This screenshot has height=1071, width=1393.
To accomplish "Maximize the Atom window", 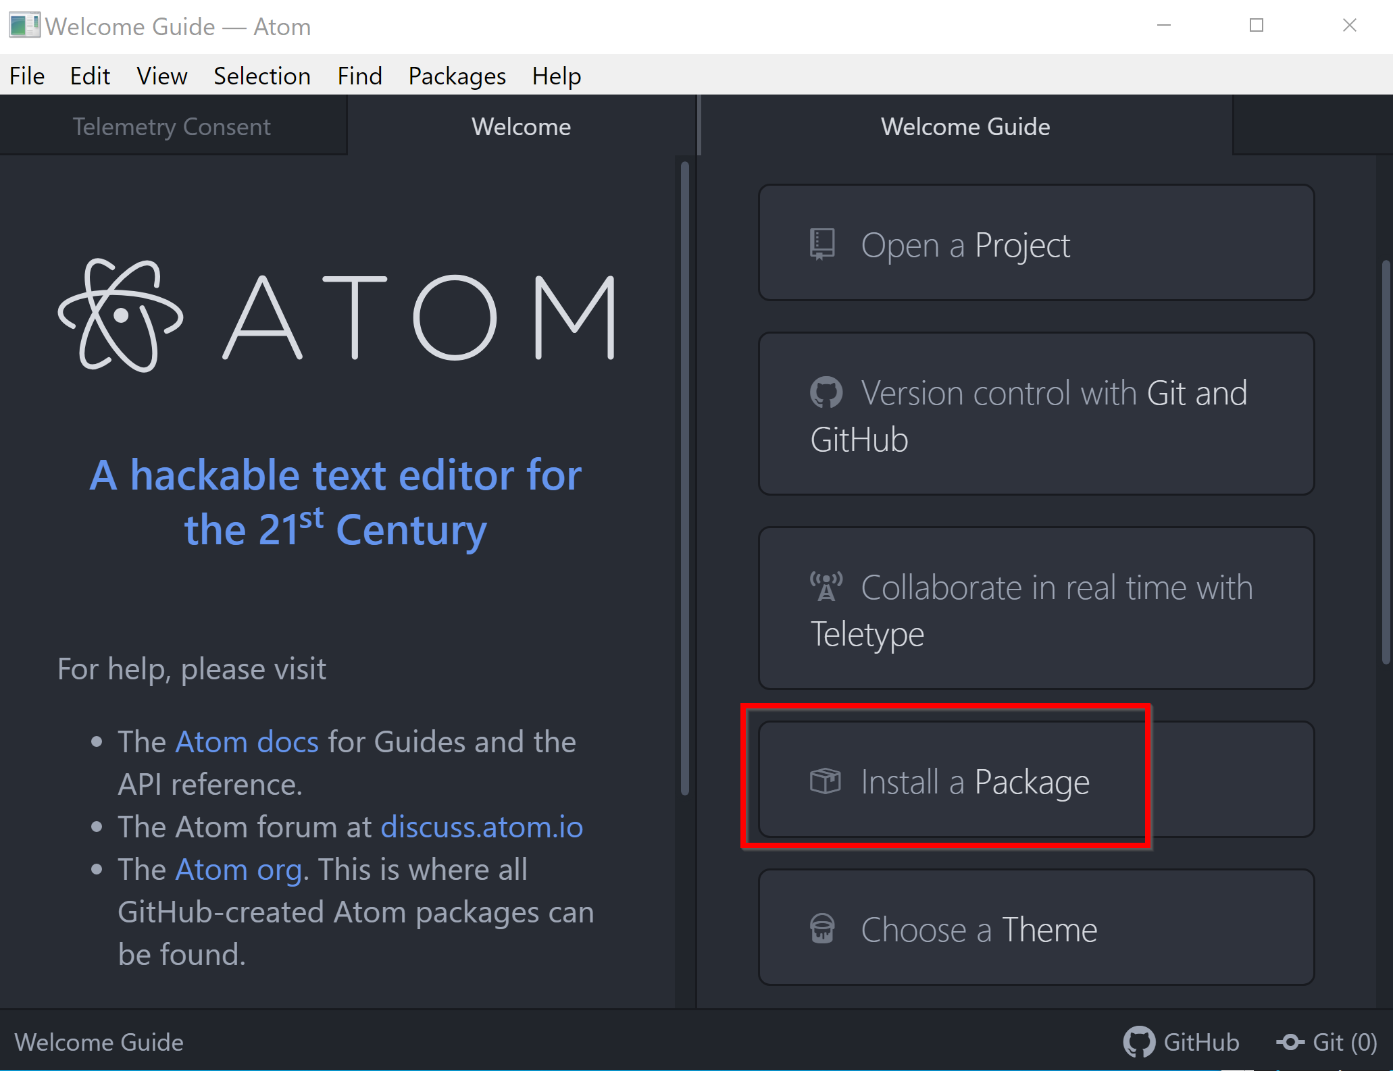I will (x=1257, y=26).
